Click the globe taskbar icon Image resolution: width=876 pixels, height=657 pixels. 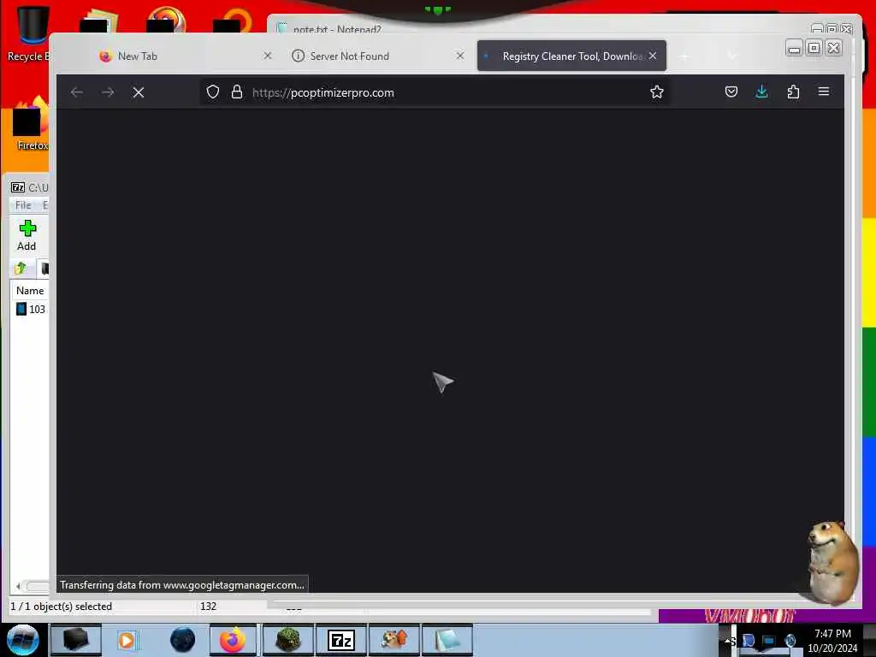point(183,640)
